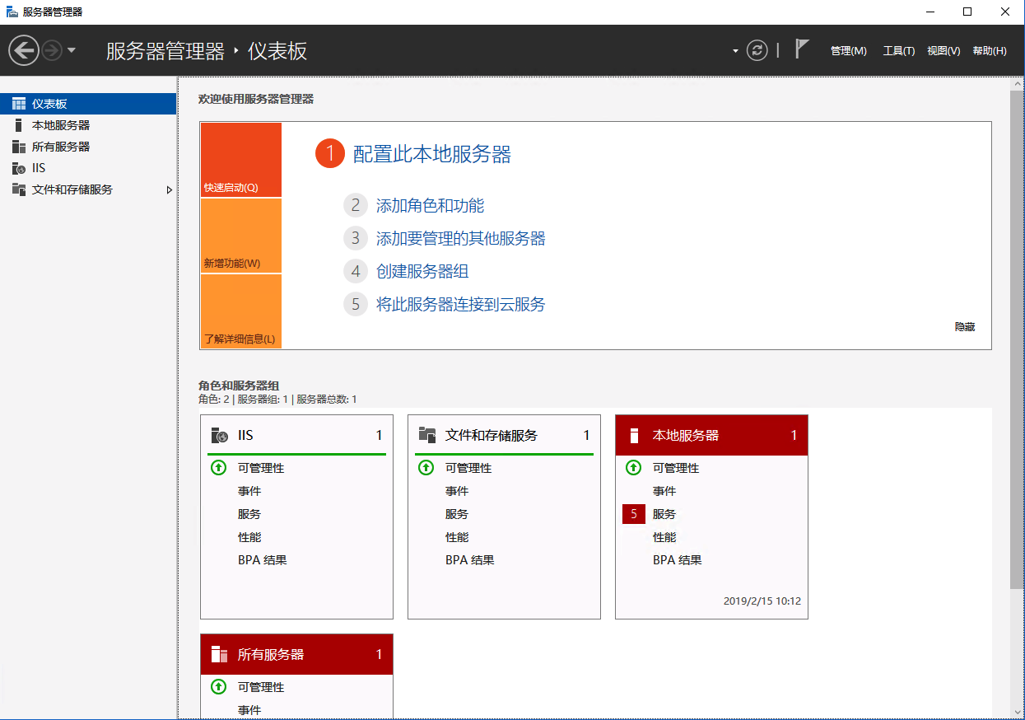Open the 工具(T) menu
Viewport: 1025px width, 720px height.
coord(899,51)
